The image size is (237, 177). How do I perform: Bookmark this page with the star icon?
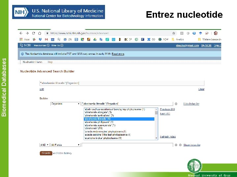tap(174, 33)
